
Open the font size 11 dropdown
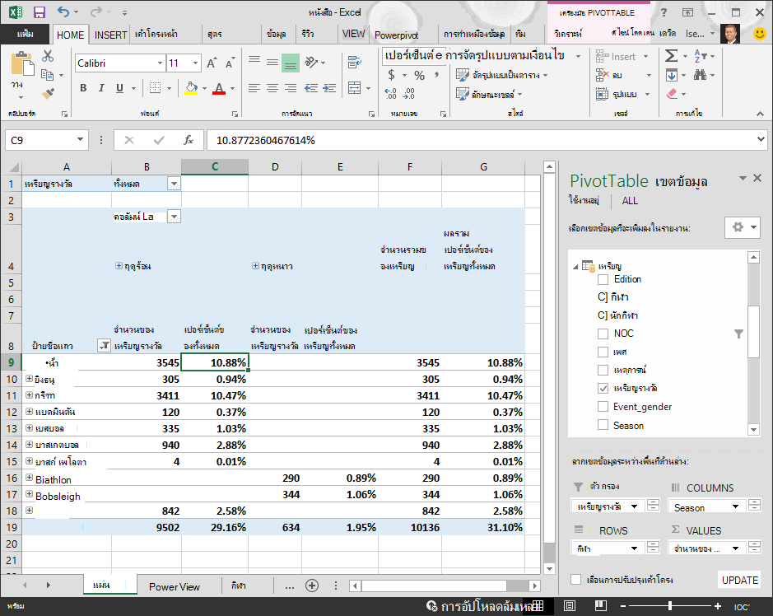pos(195,63)
